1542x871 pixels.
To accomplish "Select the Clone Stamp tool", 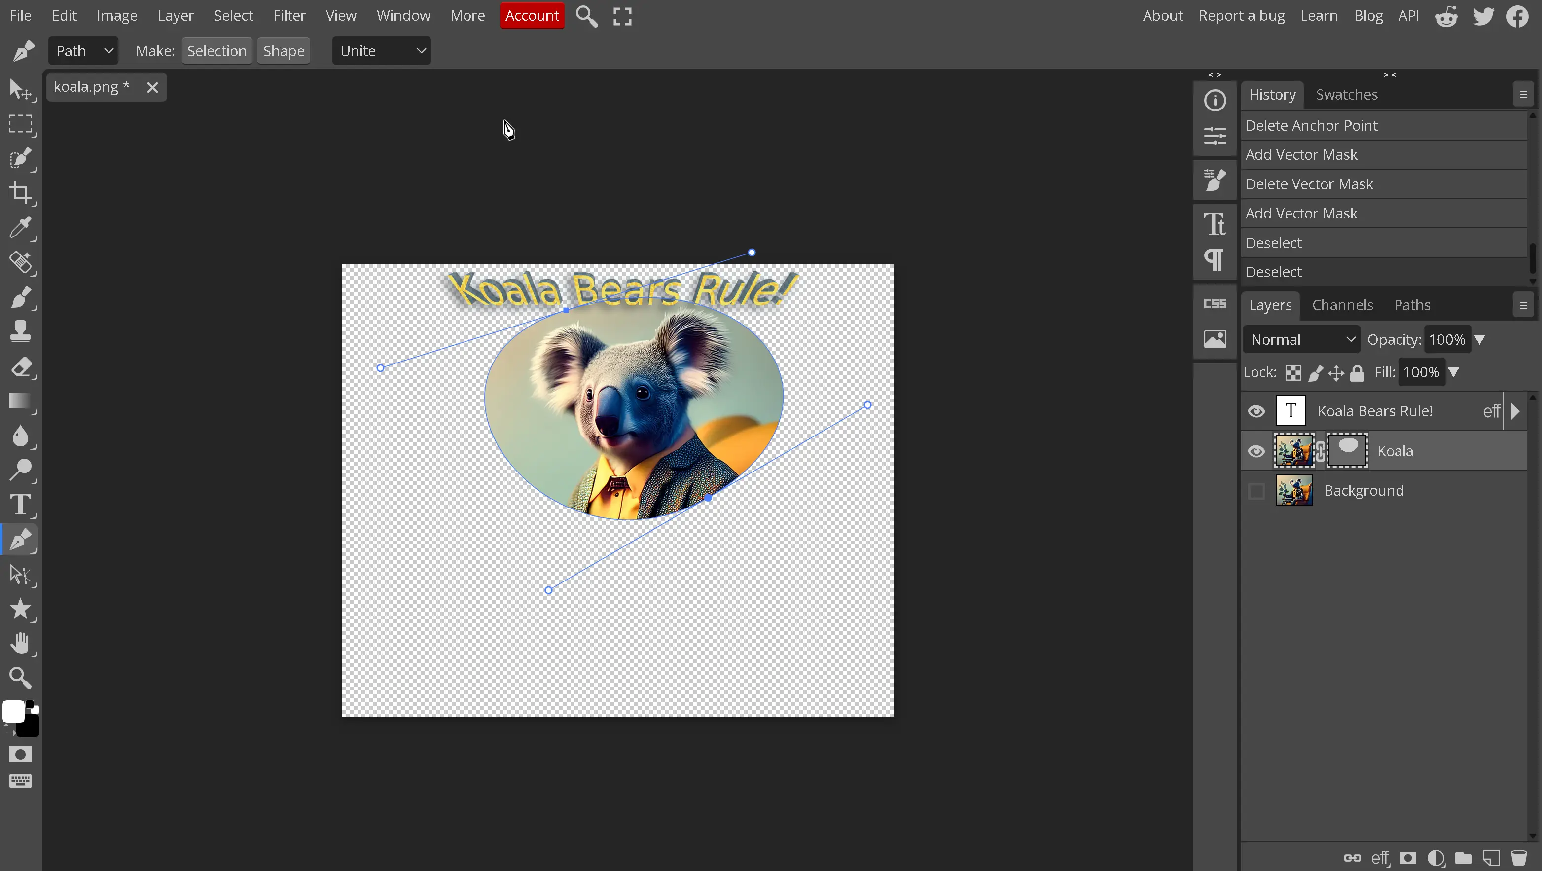I will [x=20, y=331].
